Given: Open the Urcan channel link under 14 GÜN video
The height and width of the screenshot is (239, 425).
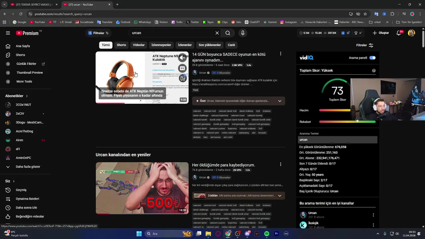Looking at the screenshot, I should coord(203,73).
